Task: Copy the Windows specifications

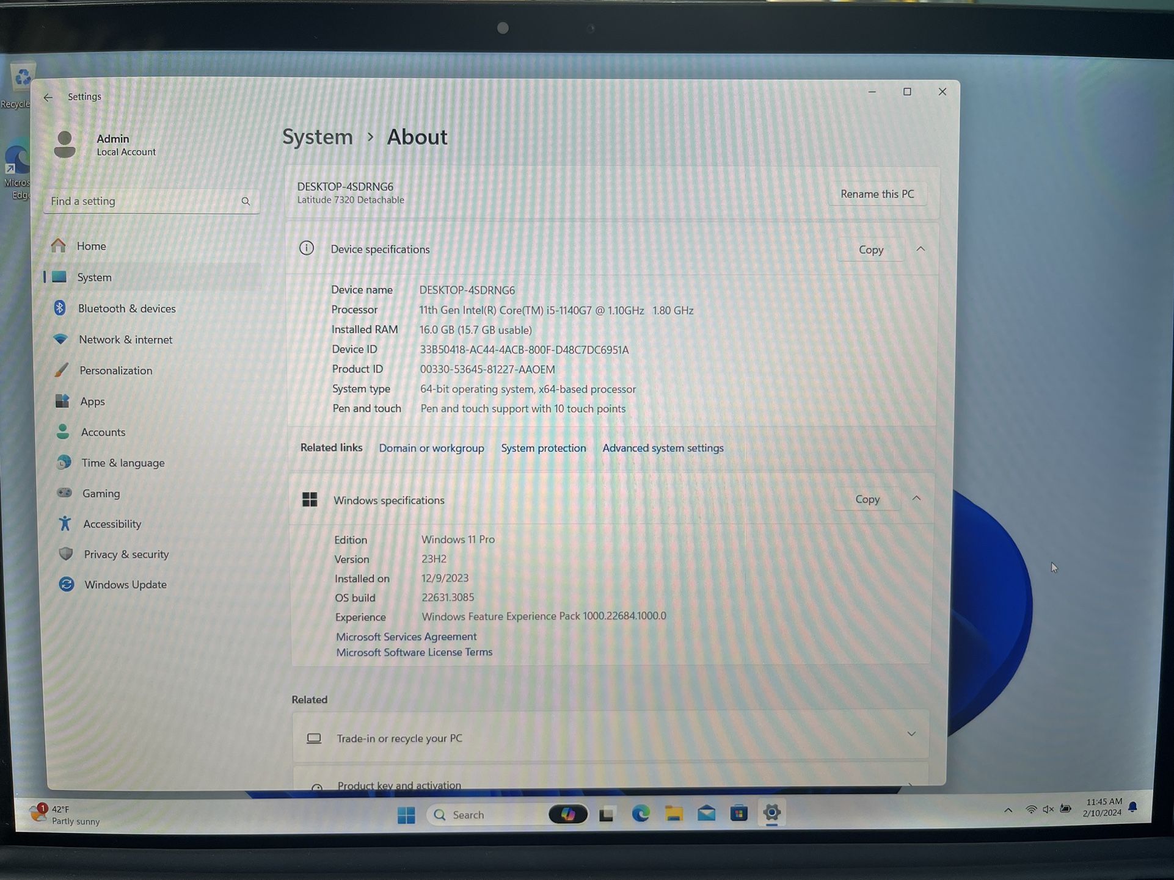Action: [x=867, y=499]
